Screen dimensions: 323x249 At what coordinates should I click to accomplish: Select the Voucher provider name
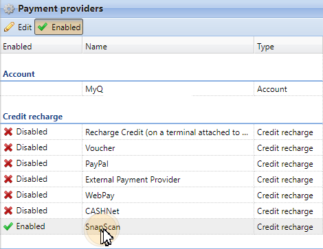[x=100, y=148]
